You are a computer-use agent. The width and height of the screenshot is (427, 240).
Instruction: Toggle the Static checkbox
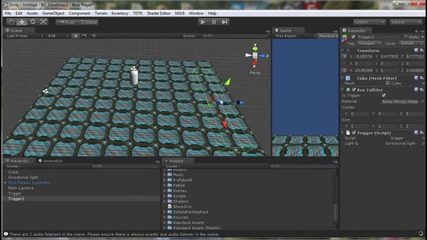click(x=406, y=37)
